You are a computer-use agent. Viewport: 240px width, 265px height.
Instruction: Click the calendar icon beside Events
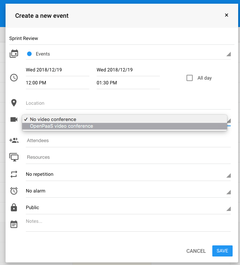[x=14, y=54]
